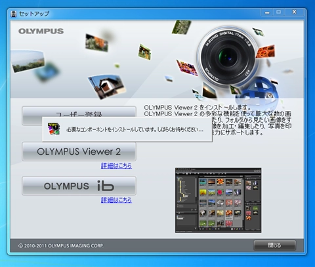Viewport: 315px width, 267px height.
Task: Close the セットアップ window with X
Action: pyautogui.click(x=295, y=12)
